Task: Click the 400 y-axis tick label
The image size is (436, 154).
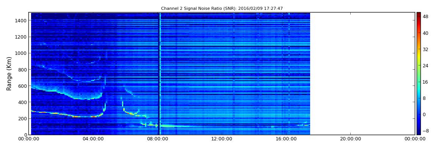Action: pyautogui.click(x=22, y=103)
